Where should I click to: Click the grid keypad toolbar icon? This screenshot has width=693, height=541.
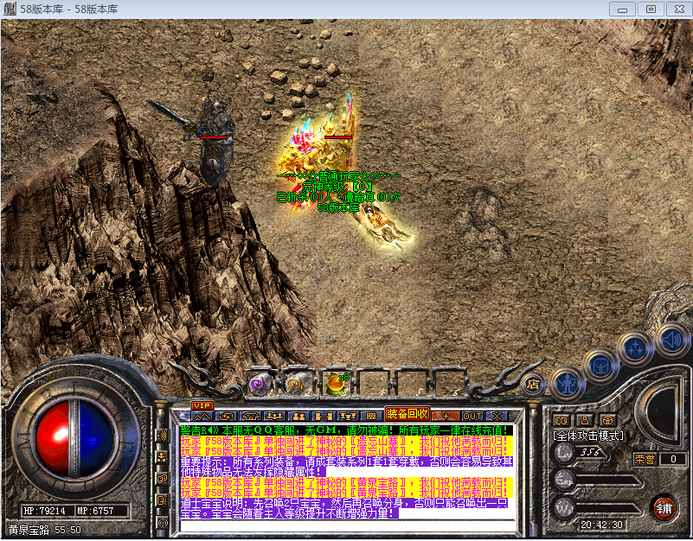point(371,416)
